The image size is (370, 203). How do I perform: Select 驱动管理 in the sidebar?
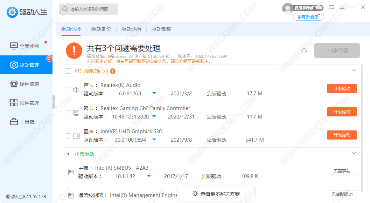click(26, 65)
